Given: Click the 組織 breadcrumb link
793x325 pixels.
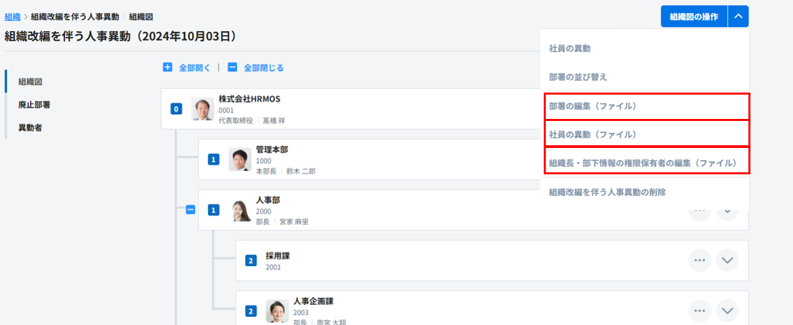Looking at the screenshot, I should click(x=12, y=16).
